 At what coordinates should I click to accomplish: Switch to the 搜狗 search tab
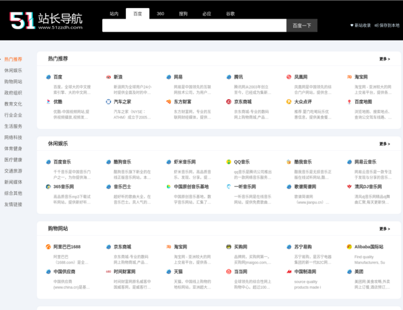[x=184, y=14]
